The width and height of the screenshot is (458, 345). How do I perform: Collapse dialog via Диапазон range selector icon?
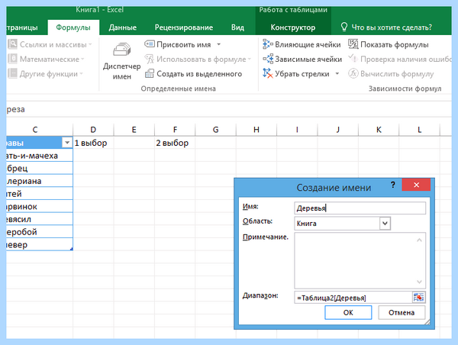click(x=418, y=298)
